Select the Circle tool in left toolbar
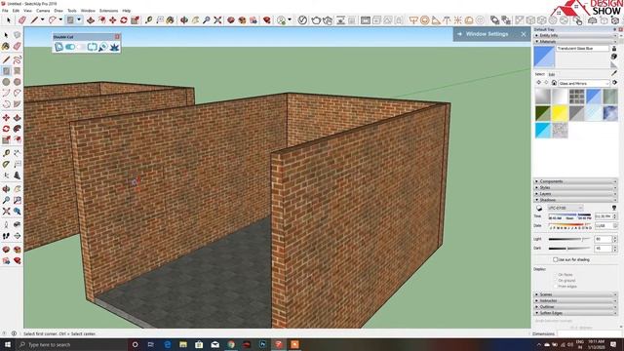Screen dimensions: 624x351 point(7,82)
